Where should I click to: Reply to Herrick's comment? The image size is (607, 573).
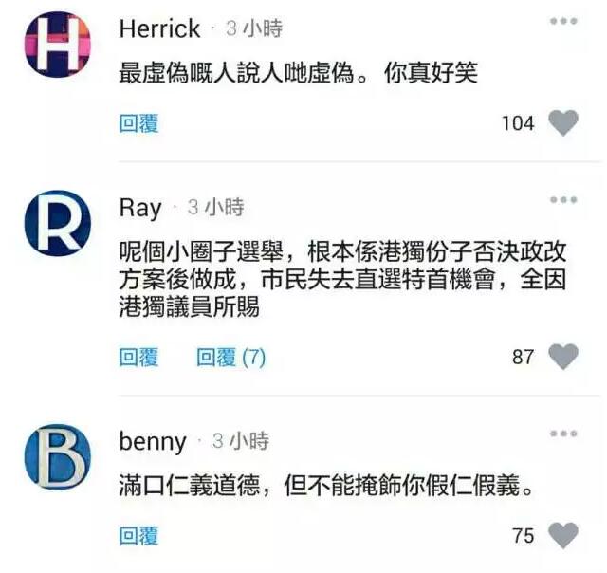[x=138, y=123]
